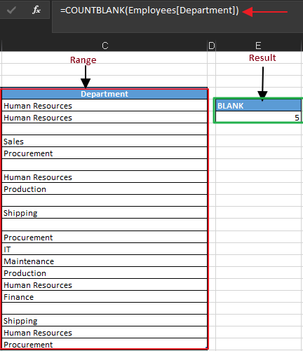
Task: Select column C header
Action: [x=105, y=46]
